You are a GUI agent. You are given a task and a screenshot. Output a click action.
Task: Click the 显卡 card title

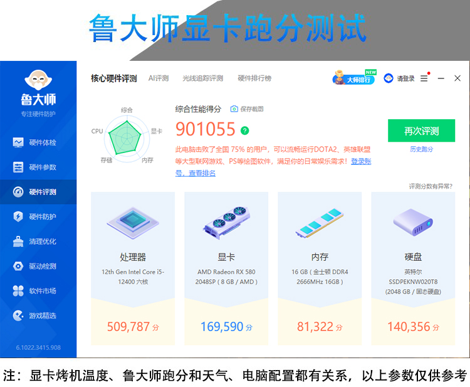point(226,257)
